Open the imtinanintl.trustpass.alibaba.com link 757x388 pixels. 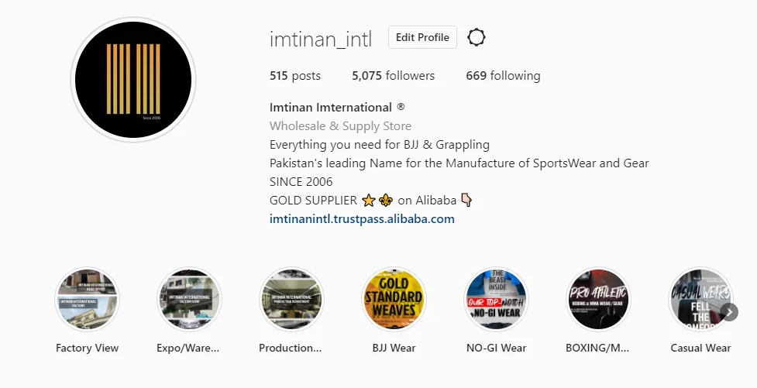(362, 219)
